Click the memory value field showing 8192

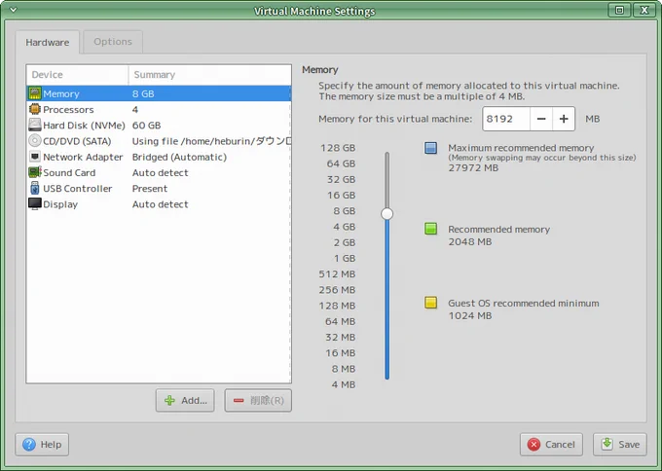tap(506, 119)
